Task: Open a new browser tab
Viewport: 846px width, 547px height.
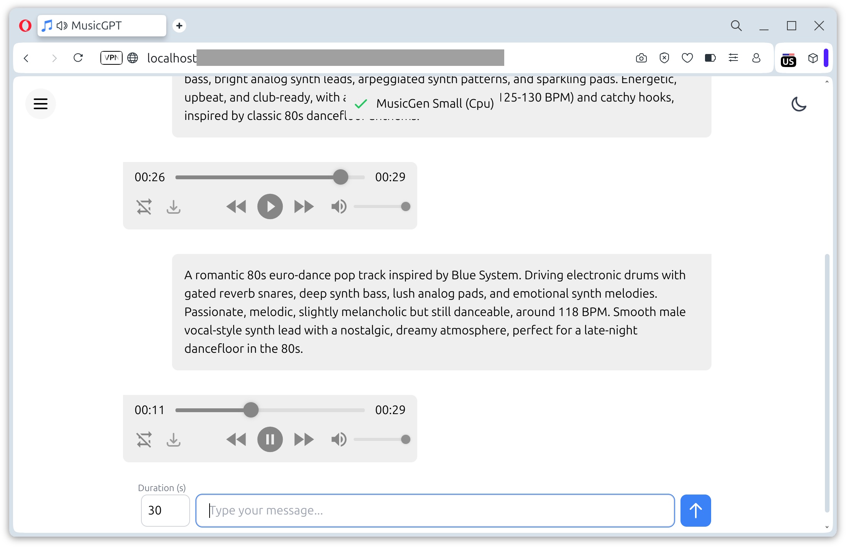Action: tap(179, 26)
